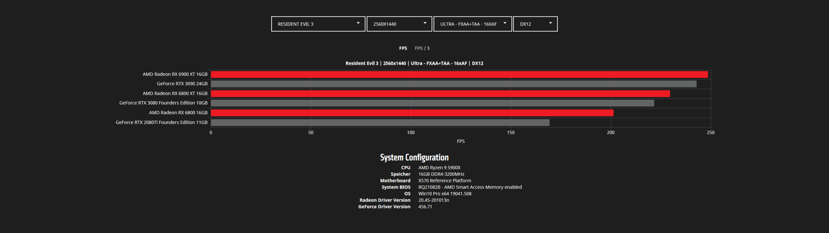Click the GeForce RTX 3090 gray bar
Viewport: 829px width, 233px height.
pyautogui.click(x=453, y=84)
